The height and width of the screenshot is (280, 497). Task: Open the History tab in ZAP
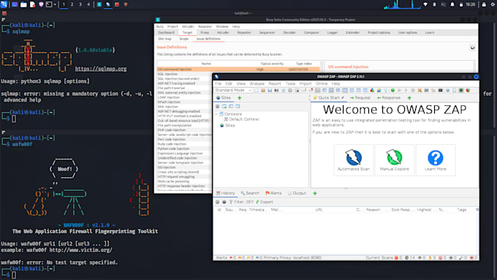tap(225, 193)
